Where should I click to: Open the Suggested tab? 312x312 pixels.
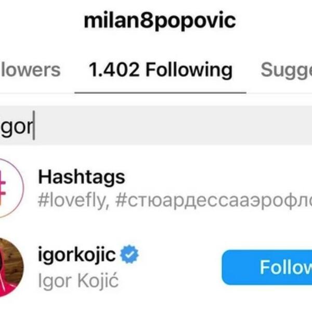coord(286,70)
